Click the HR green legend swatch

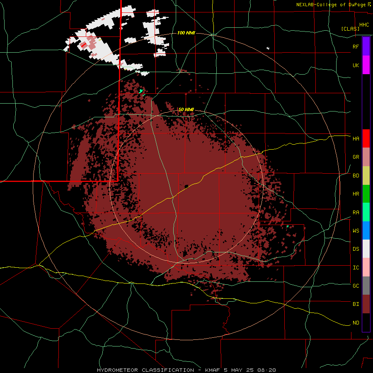point(366,194)
